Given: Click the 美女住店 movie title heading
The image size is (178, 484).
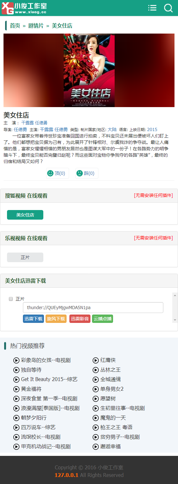Looking at the screenshot, I should tap(16, 115).
